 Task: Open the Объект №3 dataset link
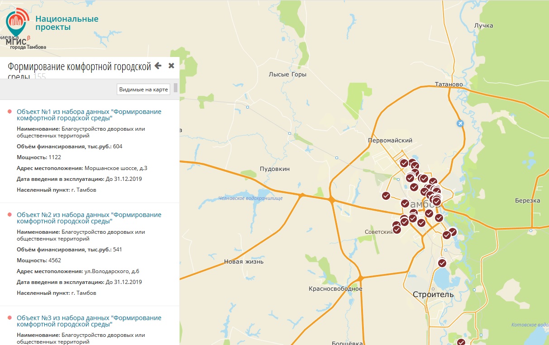89,321
